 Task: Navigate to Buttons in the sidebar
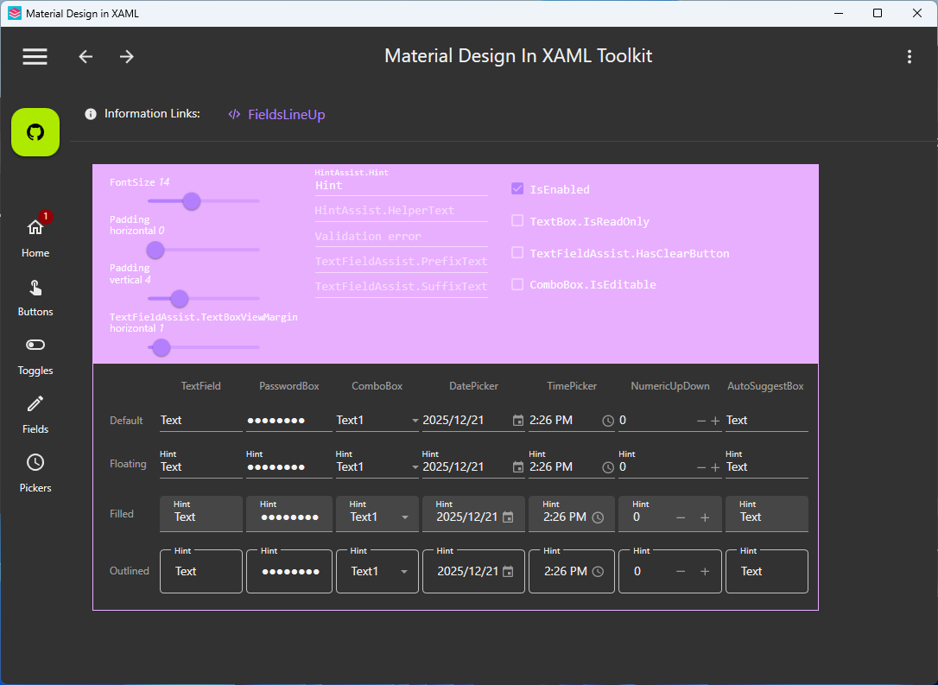click(x=35, y=297)
